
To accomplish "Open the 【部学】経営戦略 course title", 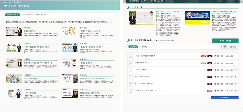I will (x=31, y=93).
